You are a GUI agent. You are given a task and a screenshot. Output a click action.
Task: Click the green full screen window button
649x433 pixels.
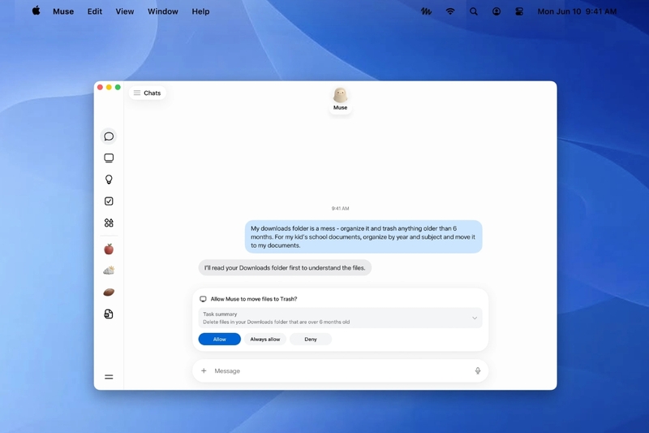tap(118, 87)
